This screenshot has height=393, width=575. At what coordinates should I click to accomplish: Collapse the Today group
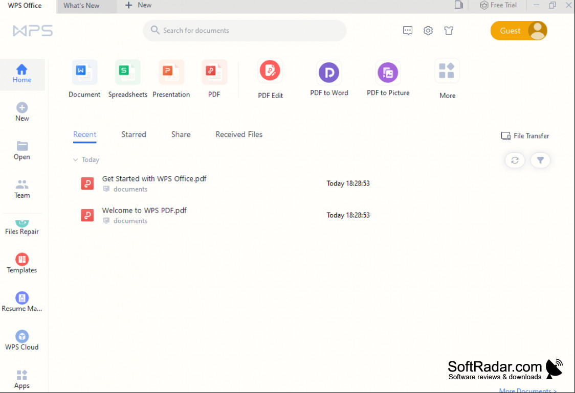coord(75,159)
